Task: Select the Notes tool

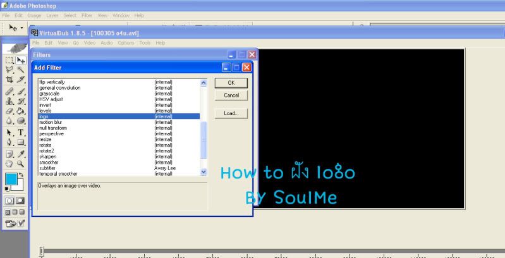Action: pos(9,154)
